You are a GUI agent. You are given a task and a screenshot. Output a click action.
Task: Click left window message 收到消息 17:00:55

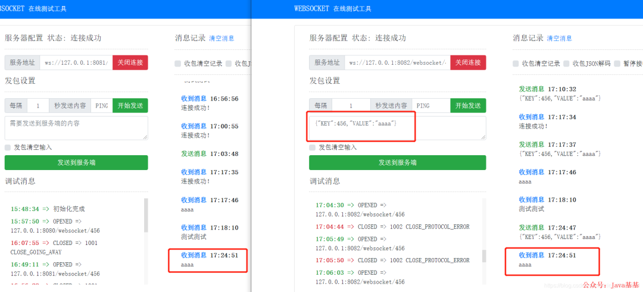(x=210, y=130)
